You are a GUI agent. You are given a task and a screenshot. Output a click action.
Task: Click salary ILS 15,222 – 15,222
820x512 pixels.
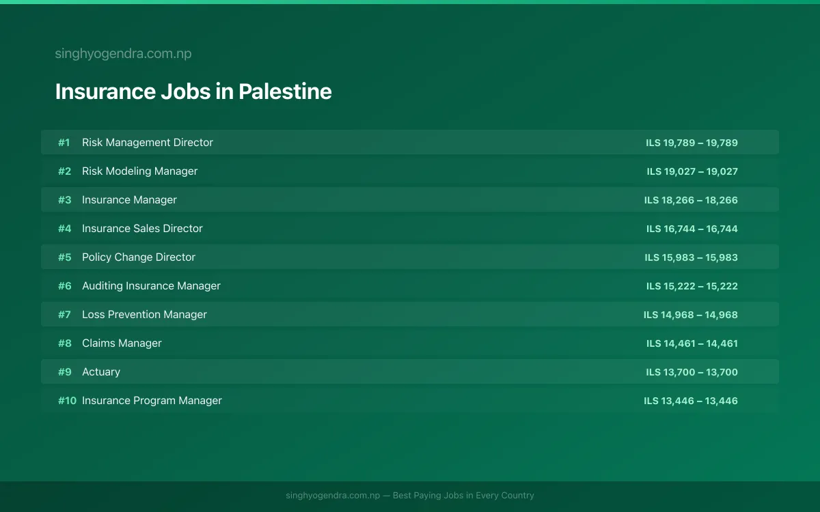click(x=692, y=286)
